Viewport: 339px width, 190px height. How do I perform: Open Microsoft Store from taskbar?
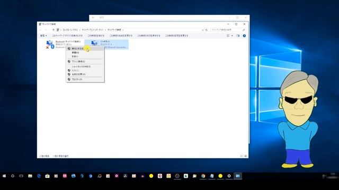(x=47, y=176)
